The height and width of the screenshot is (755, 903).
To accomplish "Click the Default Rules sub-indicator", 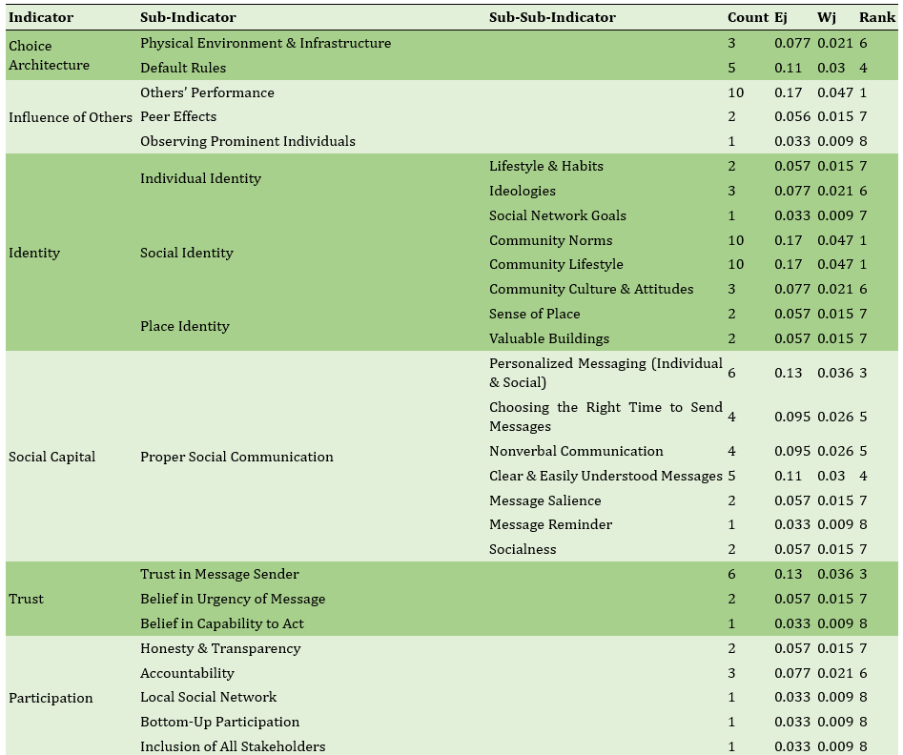I will click(183, 68).
